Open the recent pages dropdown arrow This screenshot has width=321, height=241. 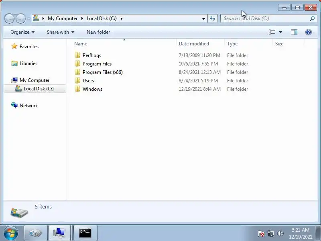tap(28, 18)
